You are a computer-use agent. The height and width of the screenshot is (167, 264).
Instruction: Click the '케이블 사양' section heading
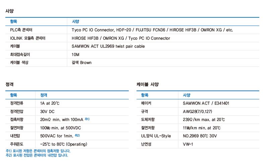[147, 84]
